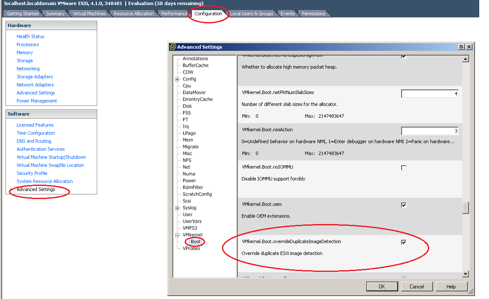Select Boot under VMkernel

click(196, 242)
